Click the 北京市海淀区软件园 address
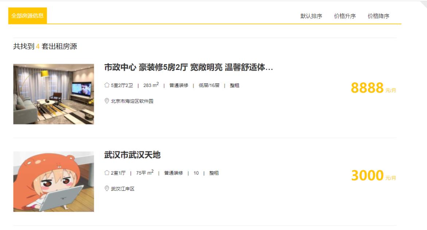The width and height of the screenshot is (427, 230). tap(132, 101)
